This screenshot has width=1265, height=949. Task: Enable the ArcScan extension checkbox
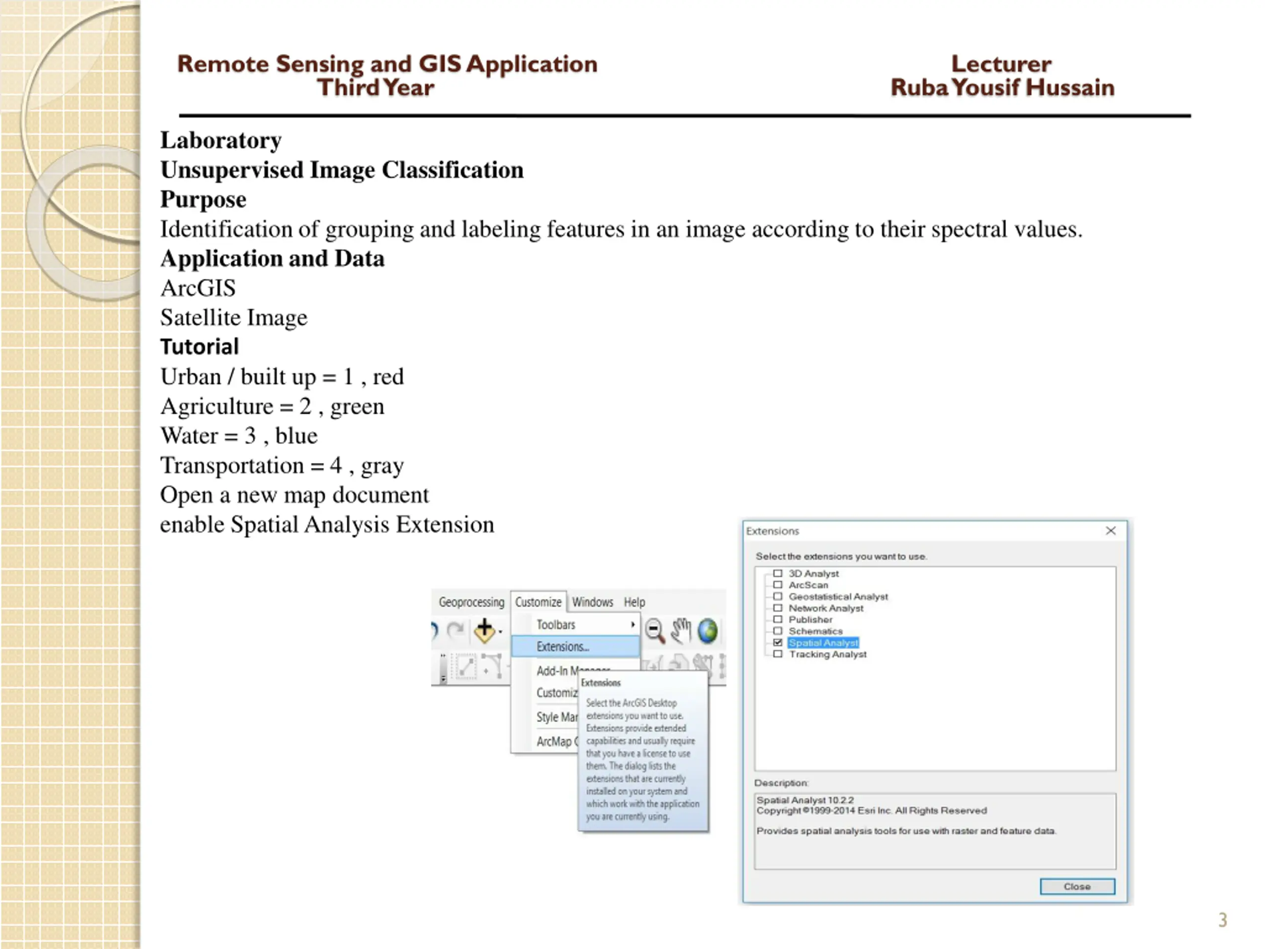(777, 585)
